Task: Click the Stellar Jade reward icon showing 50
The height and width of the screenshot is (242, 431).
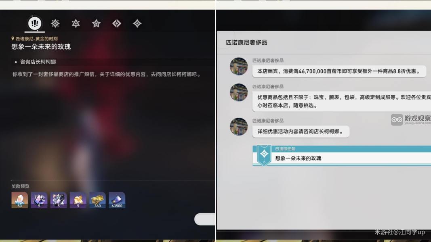Action: pyautogui.click(x=20, y=199)
